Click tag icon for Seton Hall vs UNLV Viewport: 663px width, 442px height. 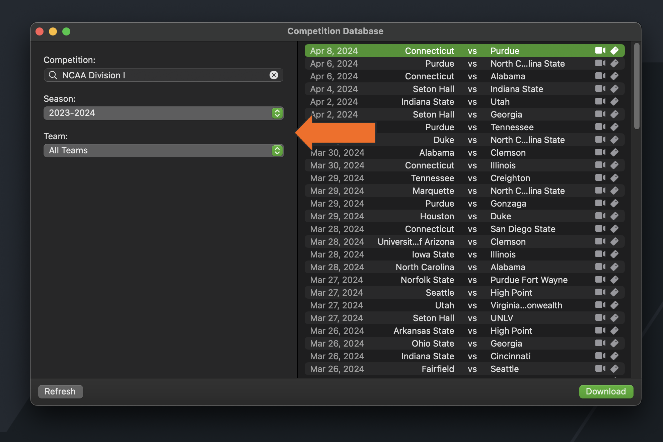[614, 318]
